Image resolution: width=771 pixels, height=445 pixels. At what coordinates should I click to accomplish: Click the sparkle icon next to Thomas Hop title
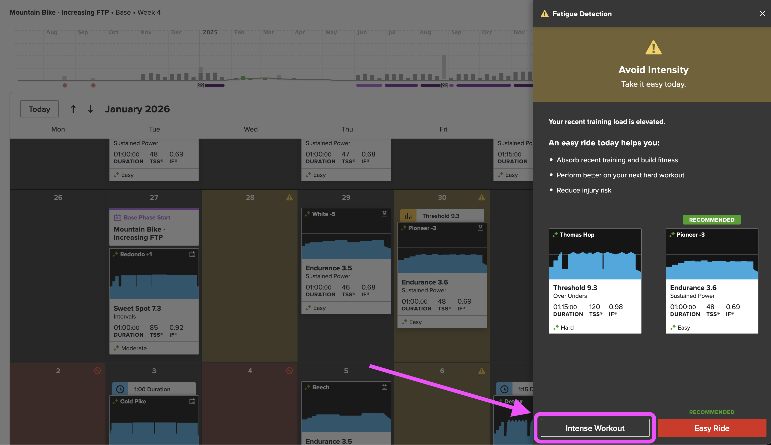[x=555, y=235]
